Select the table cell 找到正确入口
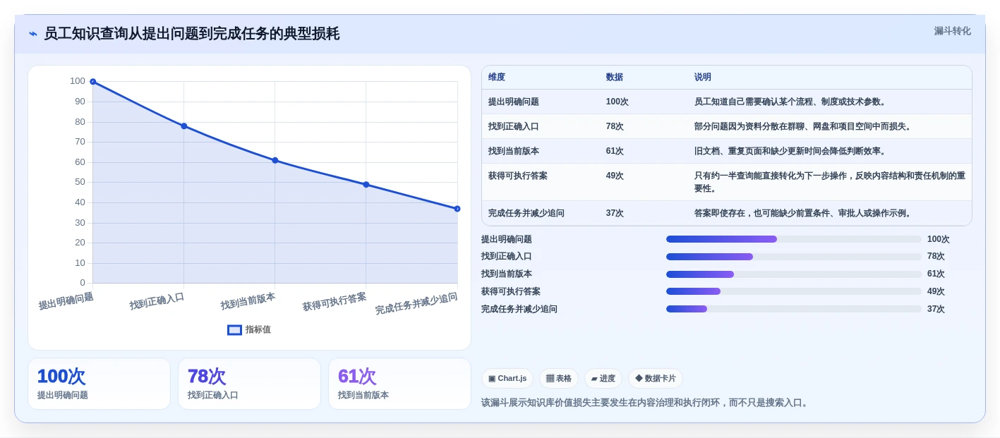Image resolution: width=1000 pixels, height=438 pixels. [513, 126]
